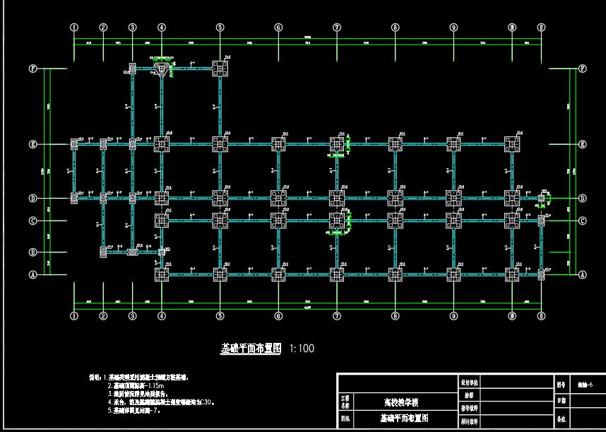
Task: Click the empty value field next to 日期
Action: pos(588,401)
